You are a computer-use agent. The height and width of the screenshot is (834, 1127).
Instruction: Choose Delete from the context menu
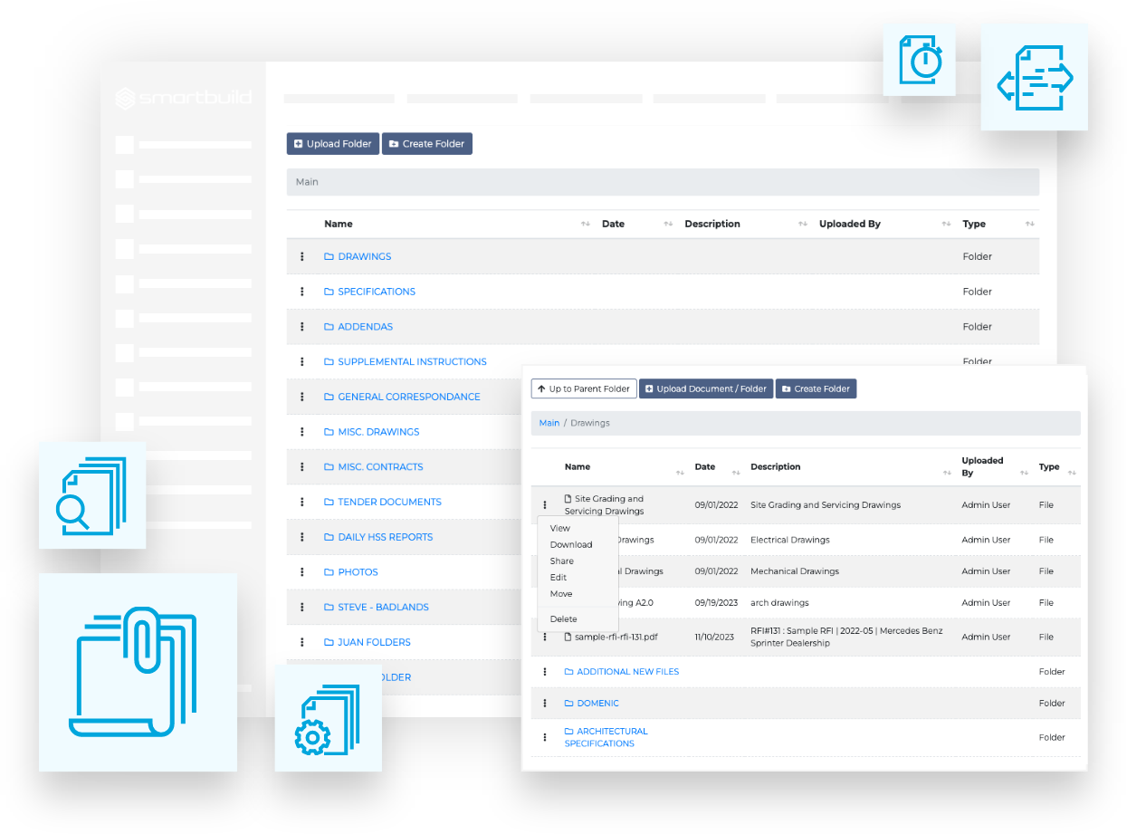tap(563, 618)
